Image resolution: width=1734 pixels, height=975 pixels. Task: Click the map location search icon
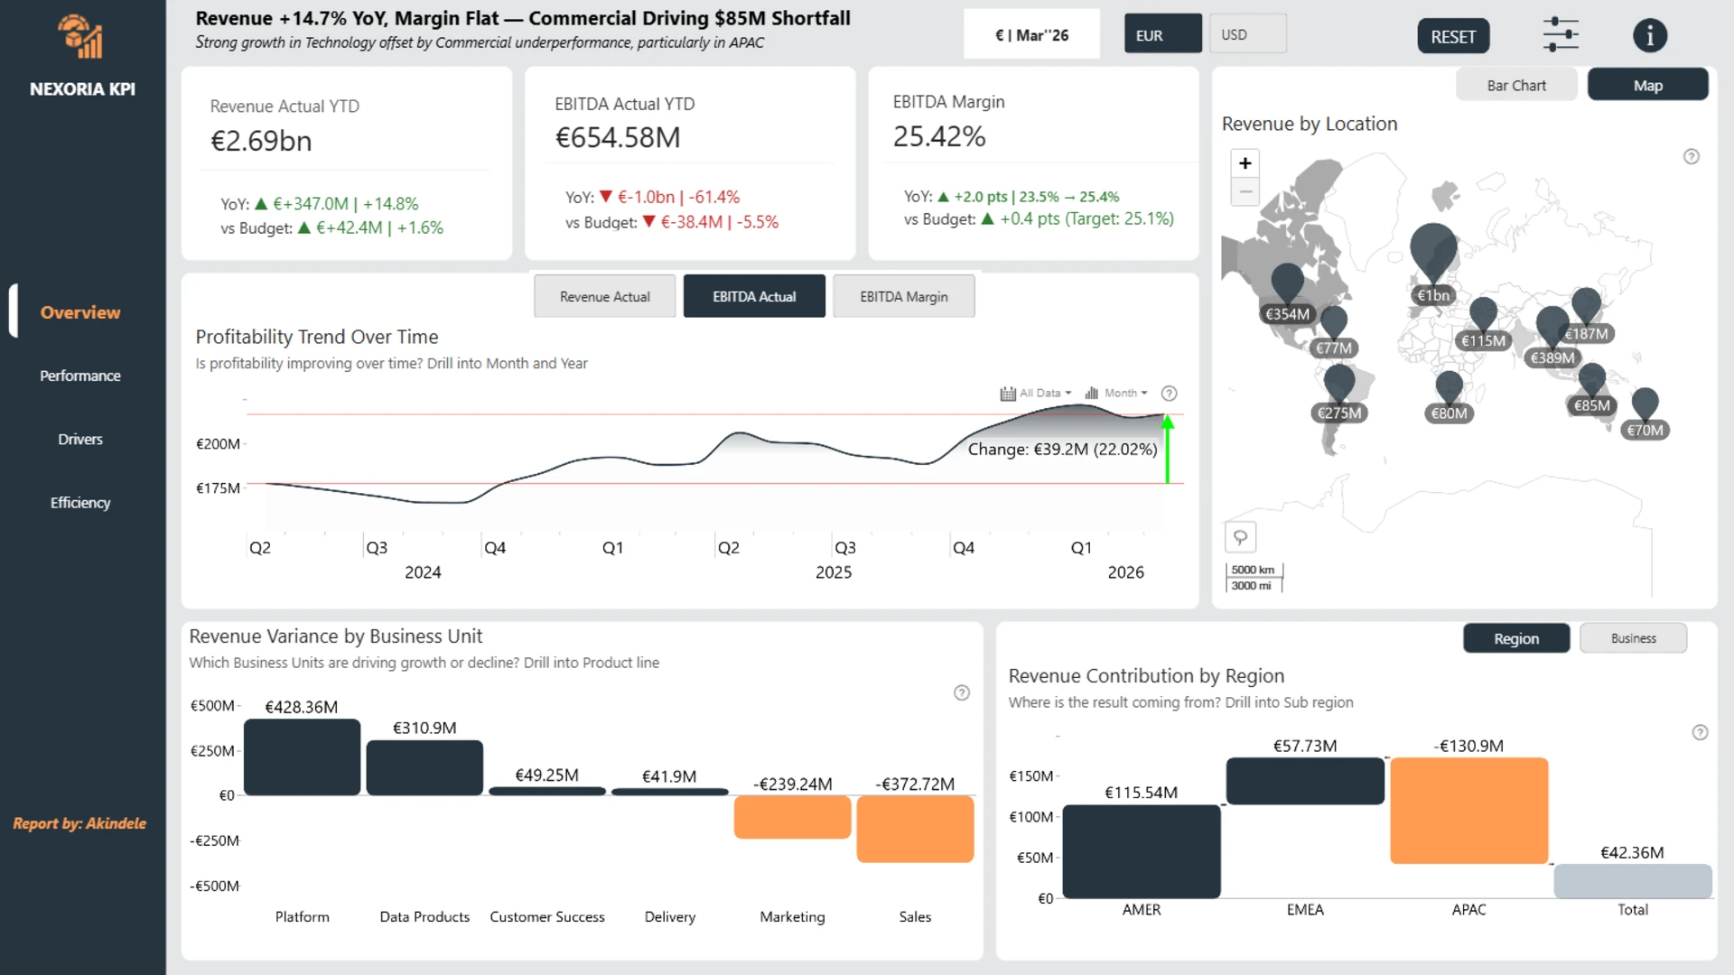point(1240,537)
